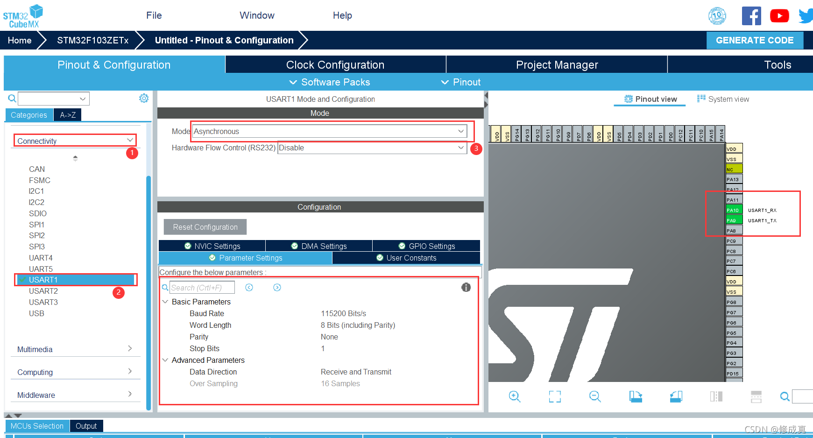
Task: Go to next parameter search result
Action: point(277,288)
